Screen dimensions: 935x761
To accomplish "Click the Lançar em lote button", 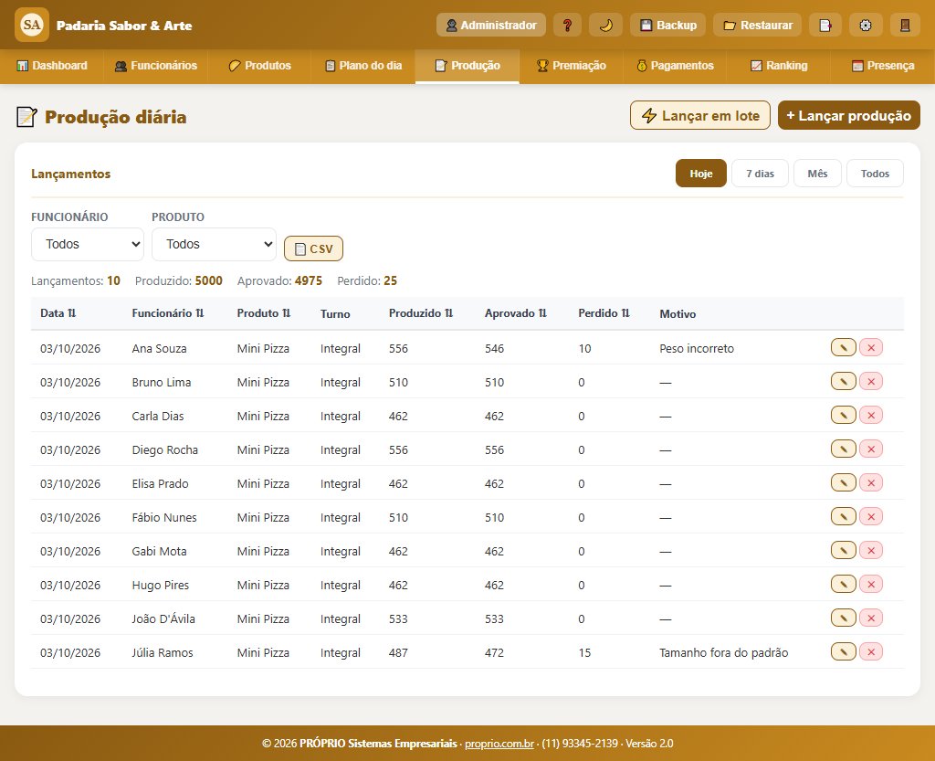I will pos(700,115).
